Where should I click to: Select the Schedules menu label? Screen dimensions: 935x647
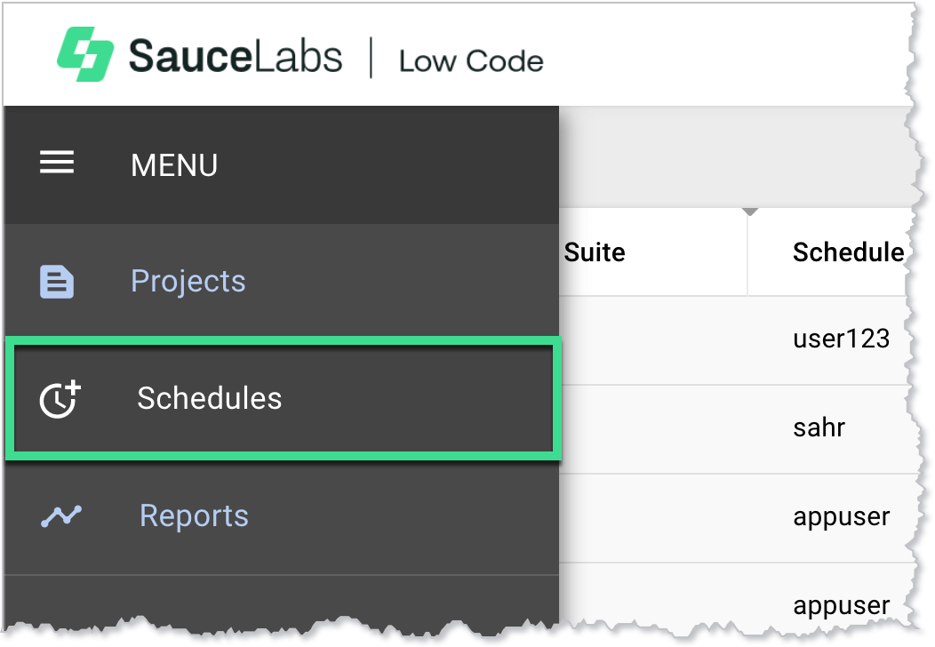pyautogui.click(x=209, y=399)
